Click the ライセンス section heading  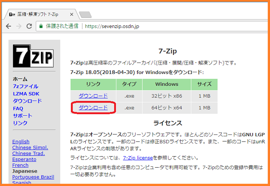pyautogui.click(x=167, y=123)
